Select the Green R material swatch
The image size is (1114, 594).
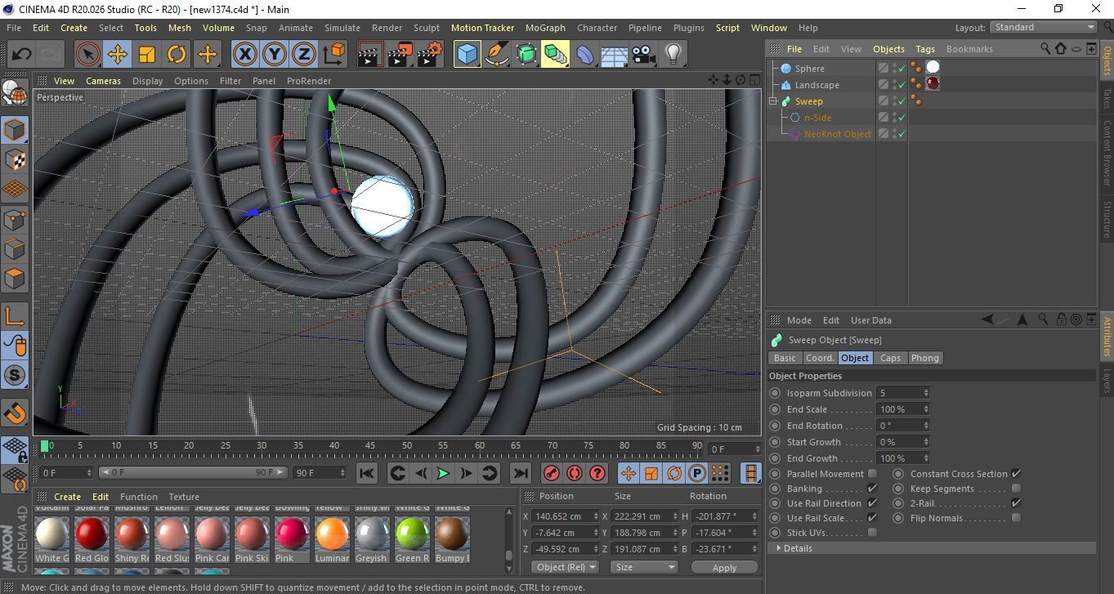[x=412, y=539]
